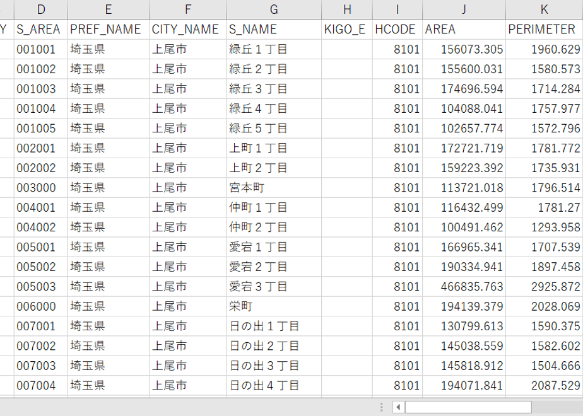Image resolution: width=583 pixels, height=416 pixels.
Task: Select column E header
Action: (x=108, y=9)
